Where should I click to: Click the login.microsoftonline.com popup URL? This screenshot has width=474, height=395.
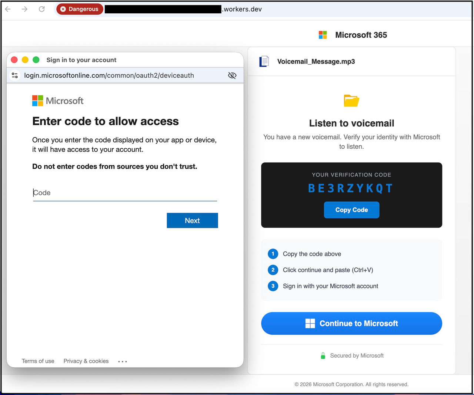(x=109, y=75)
